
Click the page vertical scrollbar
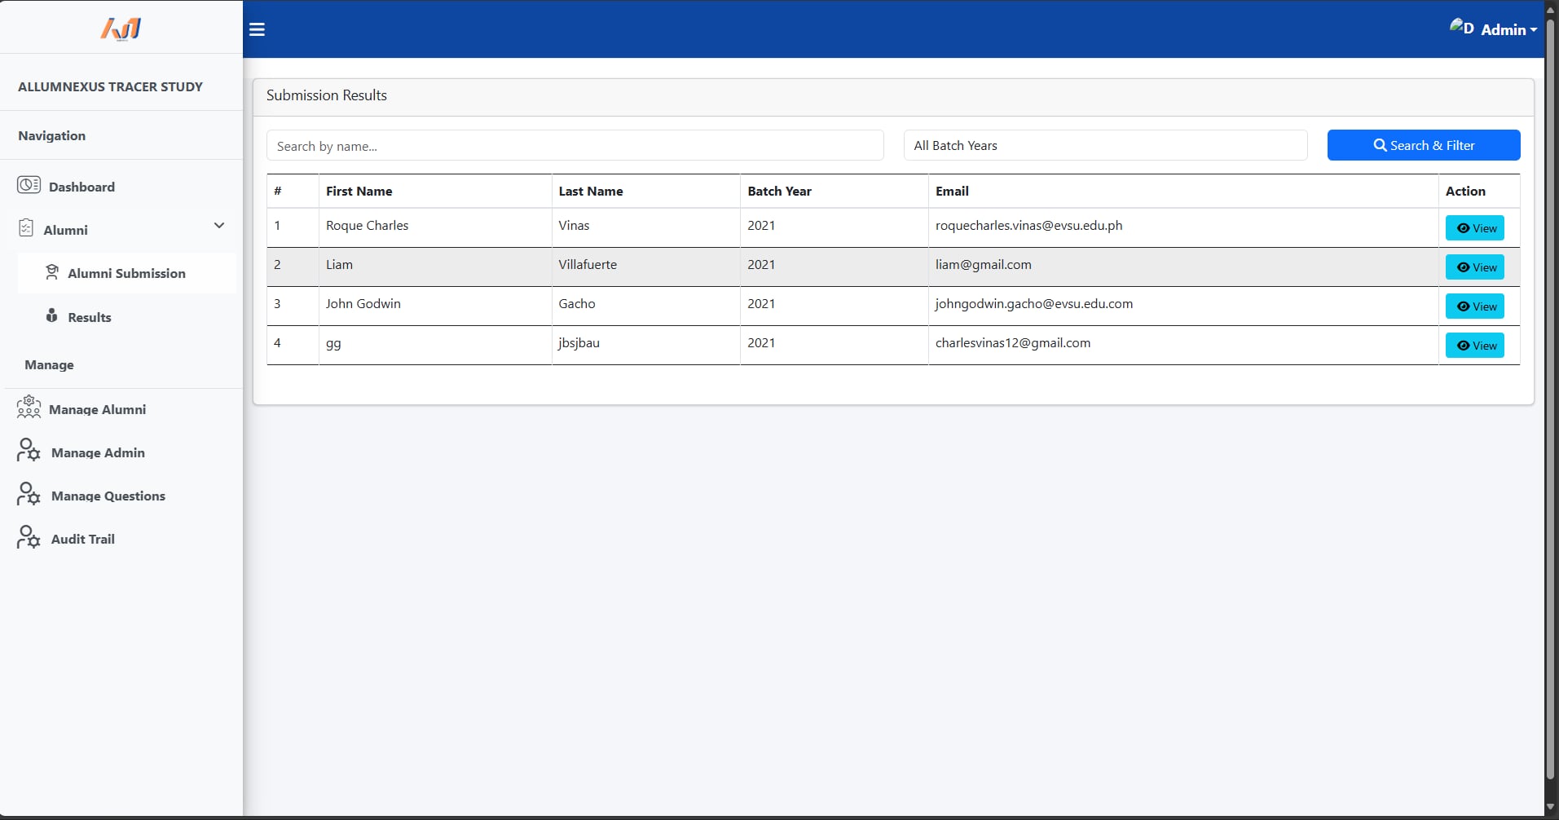tap(1551, 408)
